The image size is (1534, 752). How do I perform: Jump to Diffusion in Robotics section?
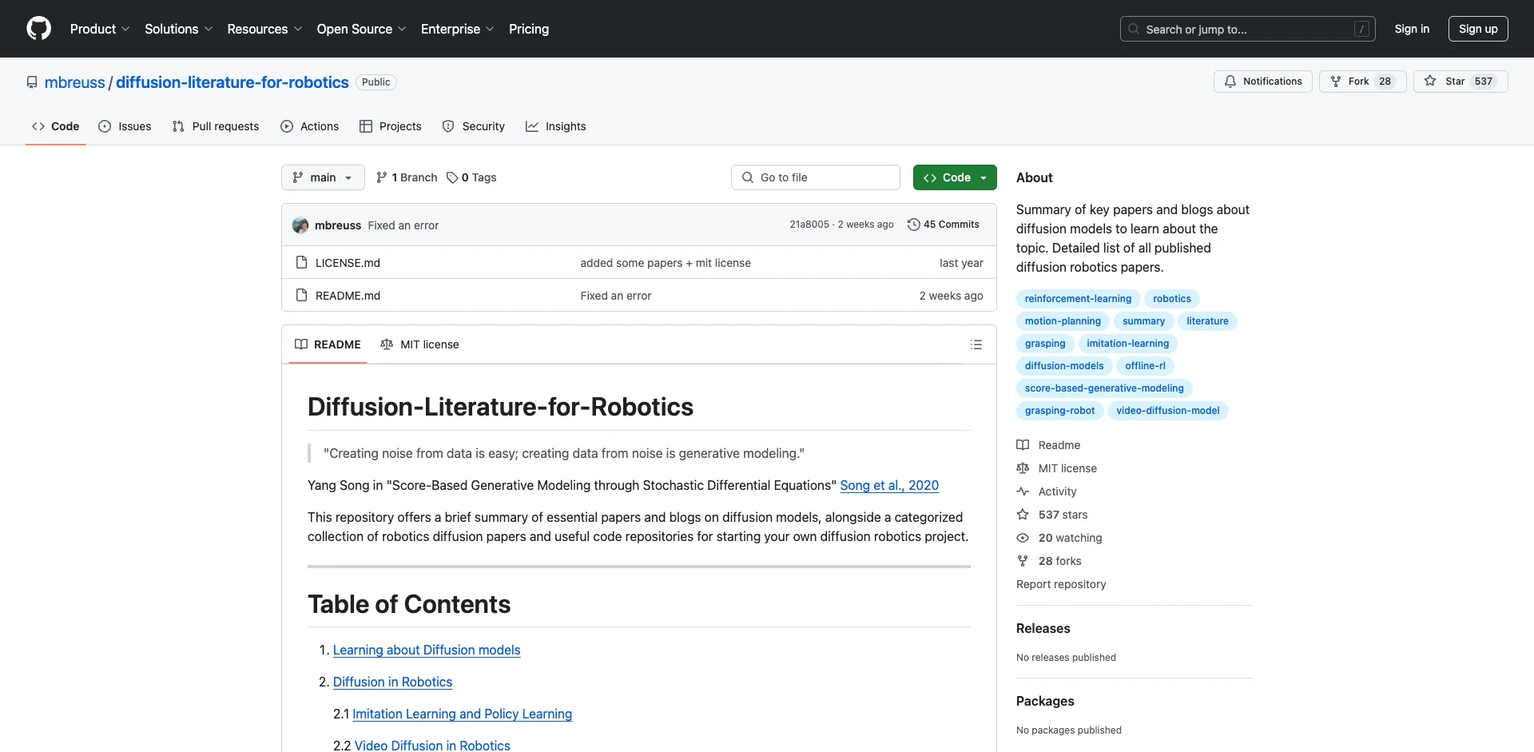point(392,682)
